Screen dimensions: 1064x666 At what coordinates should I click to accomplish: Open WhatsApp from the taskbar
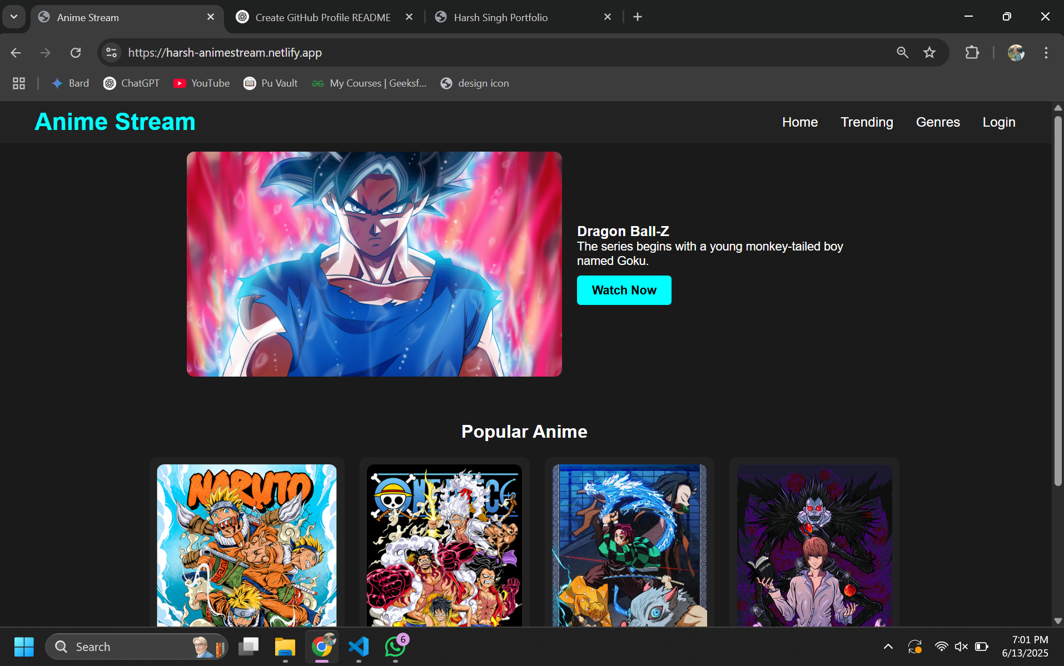tap(395, 647)
